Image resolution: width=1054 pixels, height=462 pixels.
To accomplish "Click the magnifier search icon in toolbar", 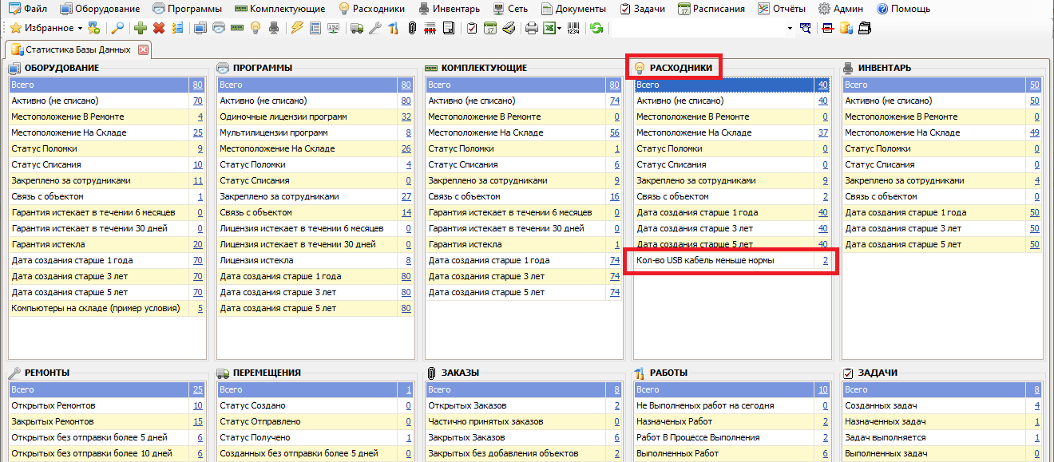I will 117,28.
